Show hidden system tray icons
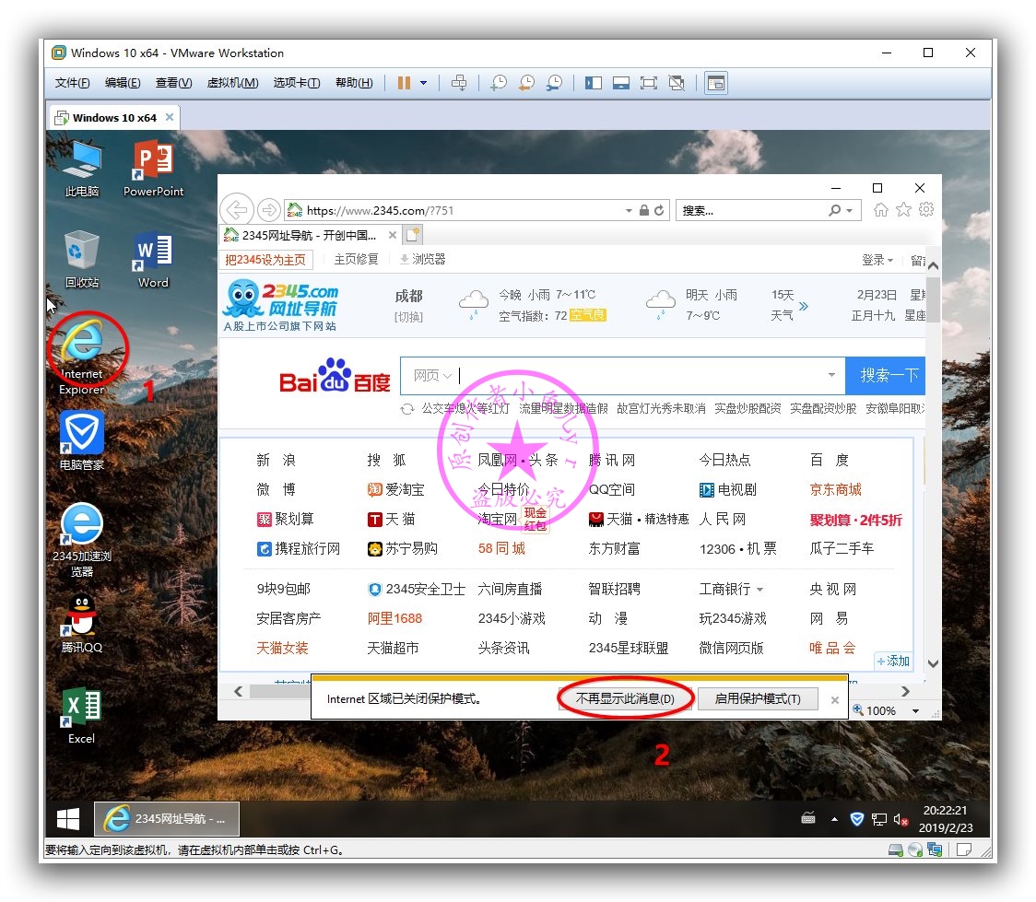Image resolution: width=1036 pixels, height=902 pixels. 834,819
